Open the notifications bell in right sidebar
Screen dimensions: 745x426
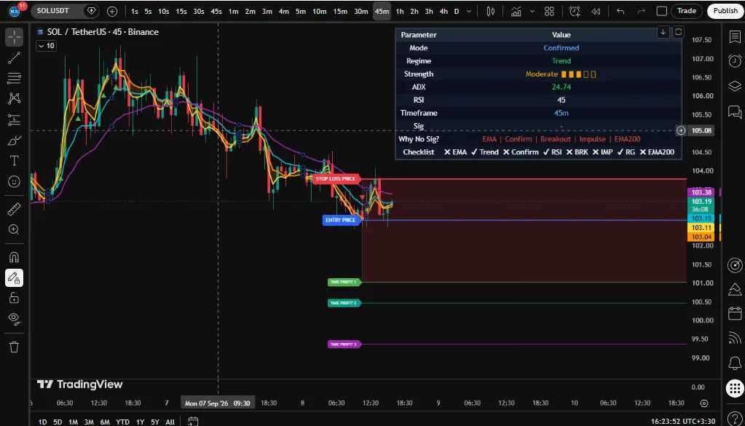735,363
